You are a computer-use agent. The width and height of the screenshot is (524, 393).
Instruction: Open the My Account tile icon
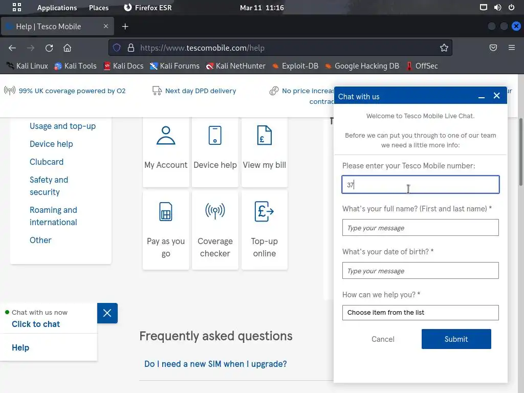click(166, 135)
